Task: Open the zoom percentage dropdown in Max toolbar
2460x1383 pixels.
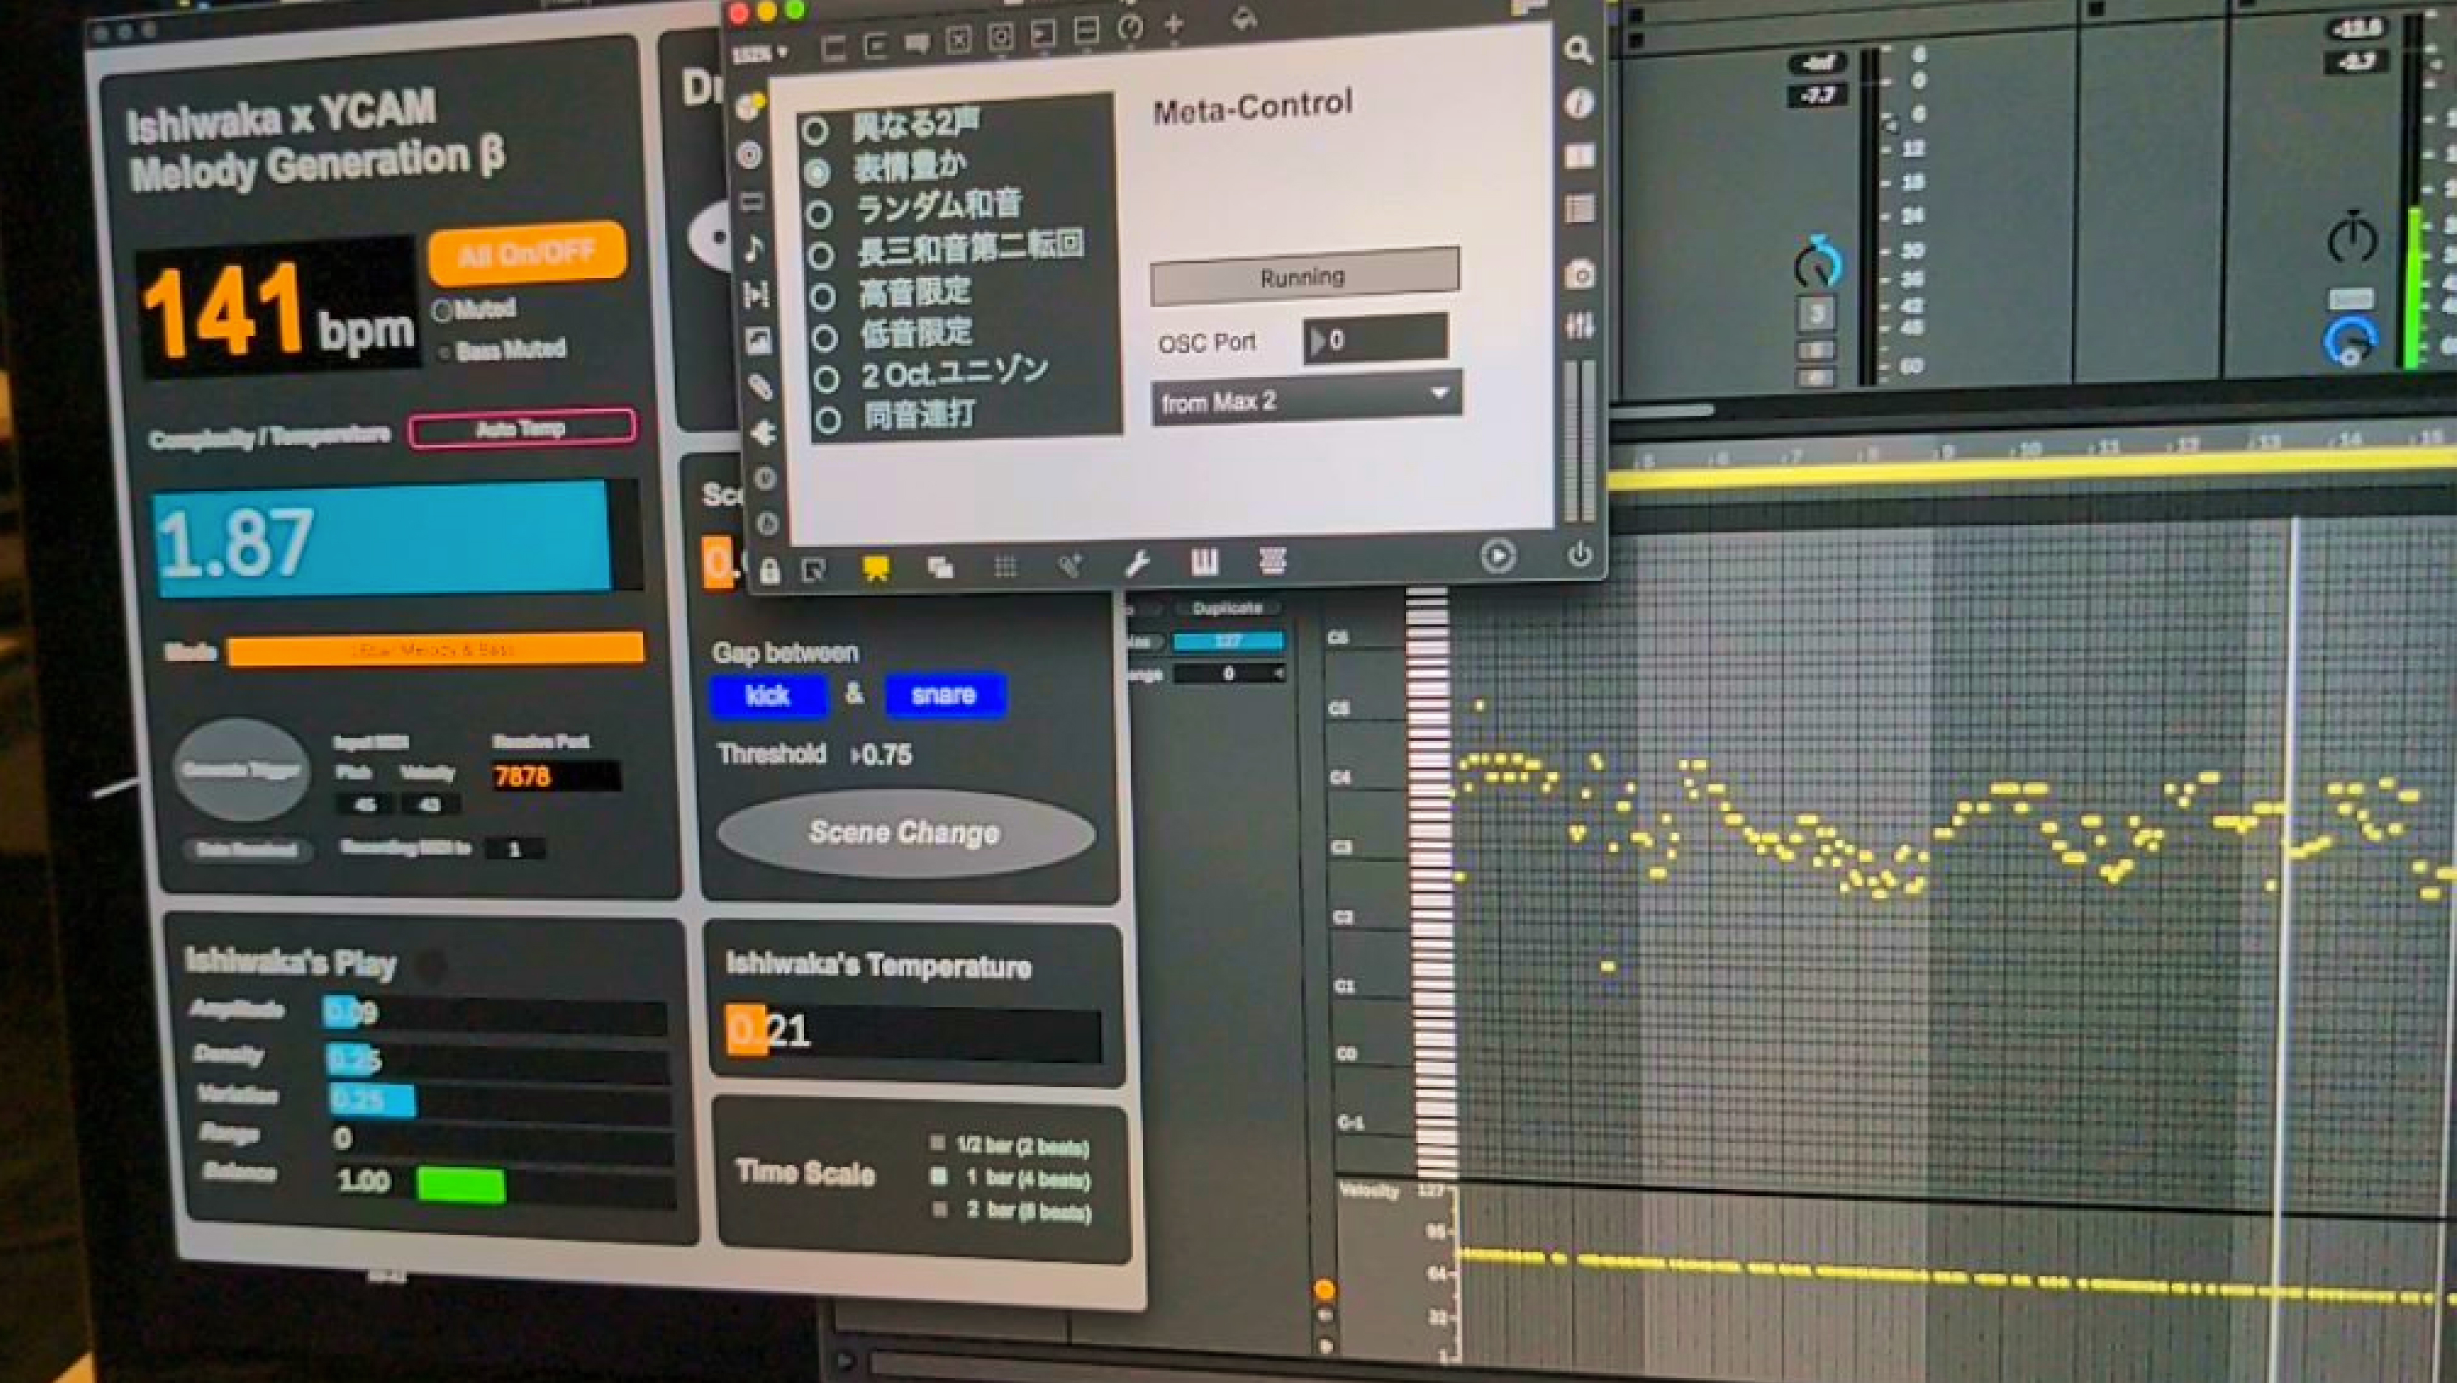Action: pyautogui.click(x=761, y=53)
